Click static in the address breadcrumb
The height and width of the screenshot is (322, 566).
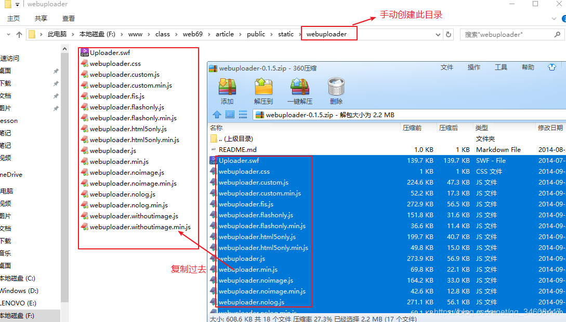pyautogui.click(x=285, y=34)
